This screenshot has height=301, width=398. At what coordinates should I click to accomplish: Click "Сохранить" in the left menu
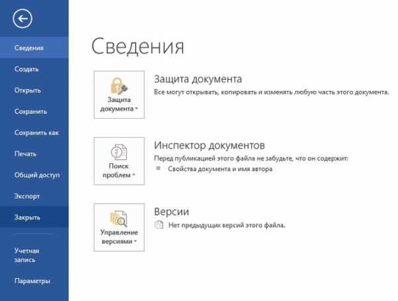31,111
